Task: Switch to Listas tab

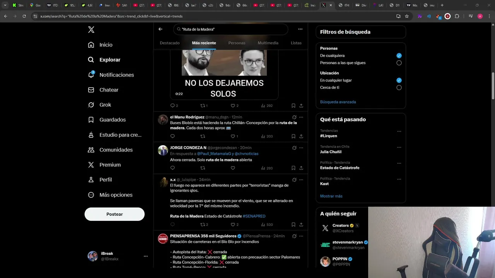Action: pos(296,43)
